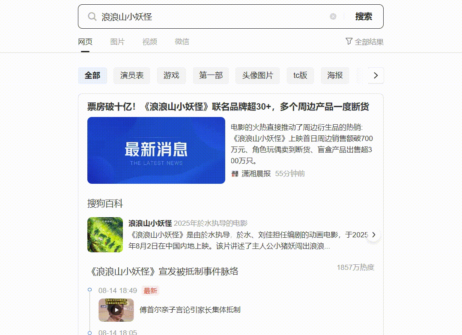Switch to the 视频 tab
462x335 pixels.
pos(150,42)
